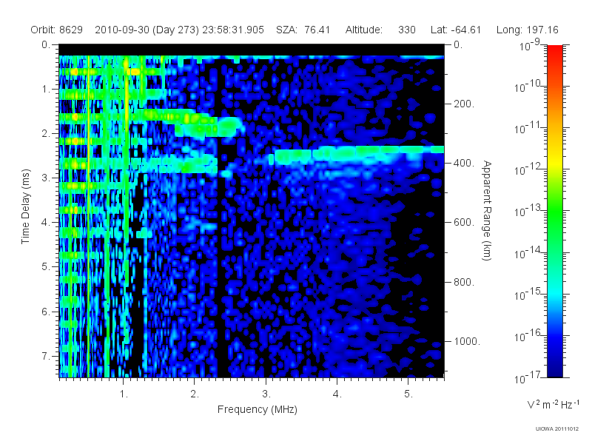592x444 pixels.
Task: Select the date '2010-09-30 (Day 273)' text
Action: [147, 30]
